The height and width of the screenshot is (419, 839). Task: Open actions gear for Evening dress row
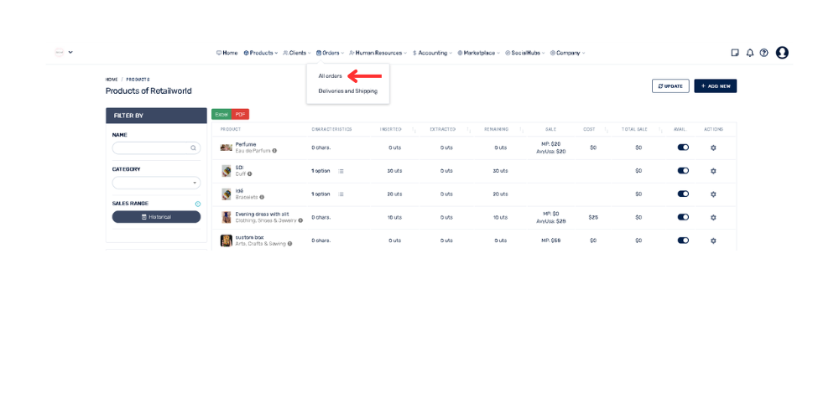713,218
